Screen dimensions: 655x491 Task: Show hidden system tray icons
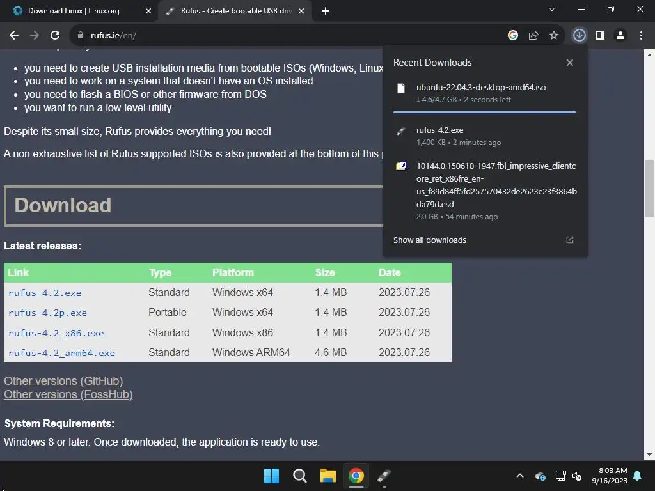[x=520, y=476]
